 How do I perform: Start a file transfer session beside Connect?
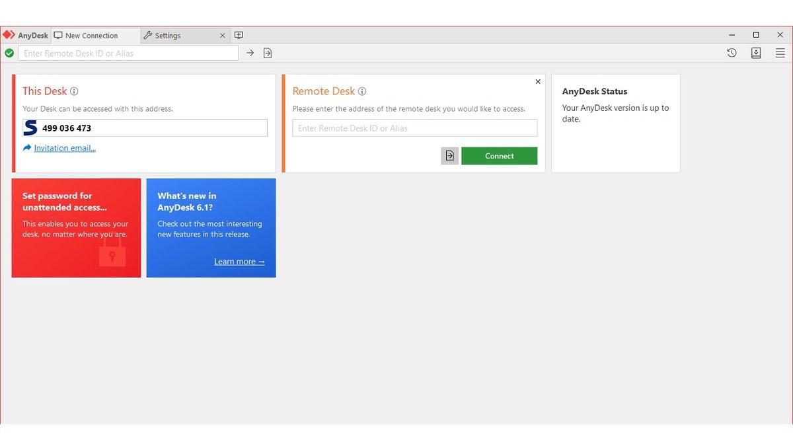tap(449, 155)
